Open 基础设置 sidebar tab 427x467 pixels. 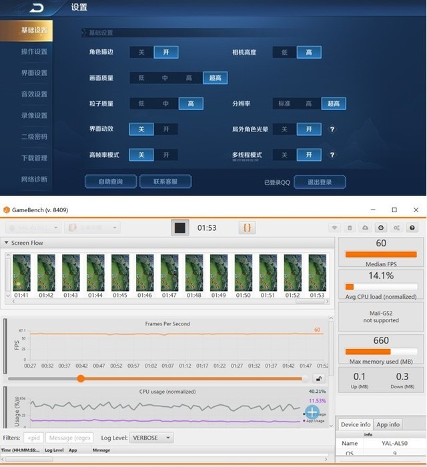click(26, 31)
